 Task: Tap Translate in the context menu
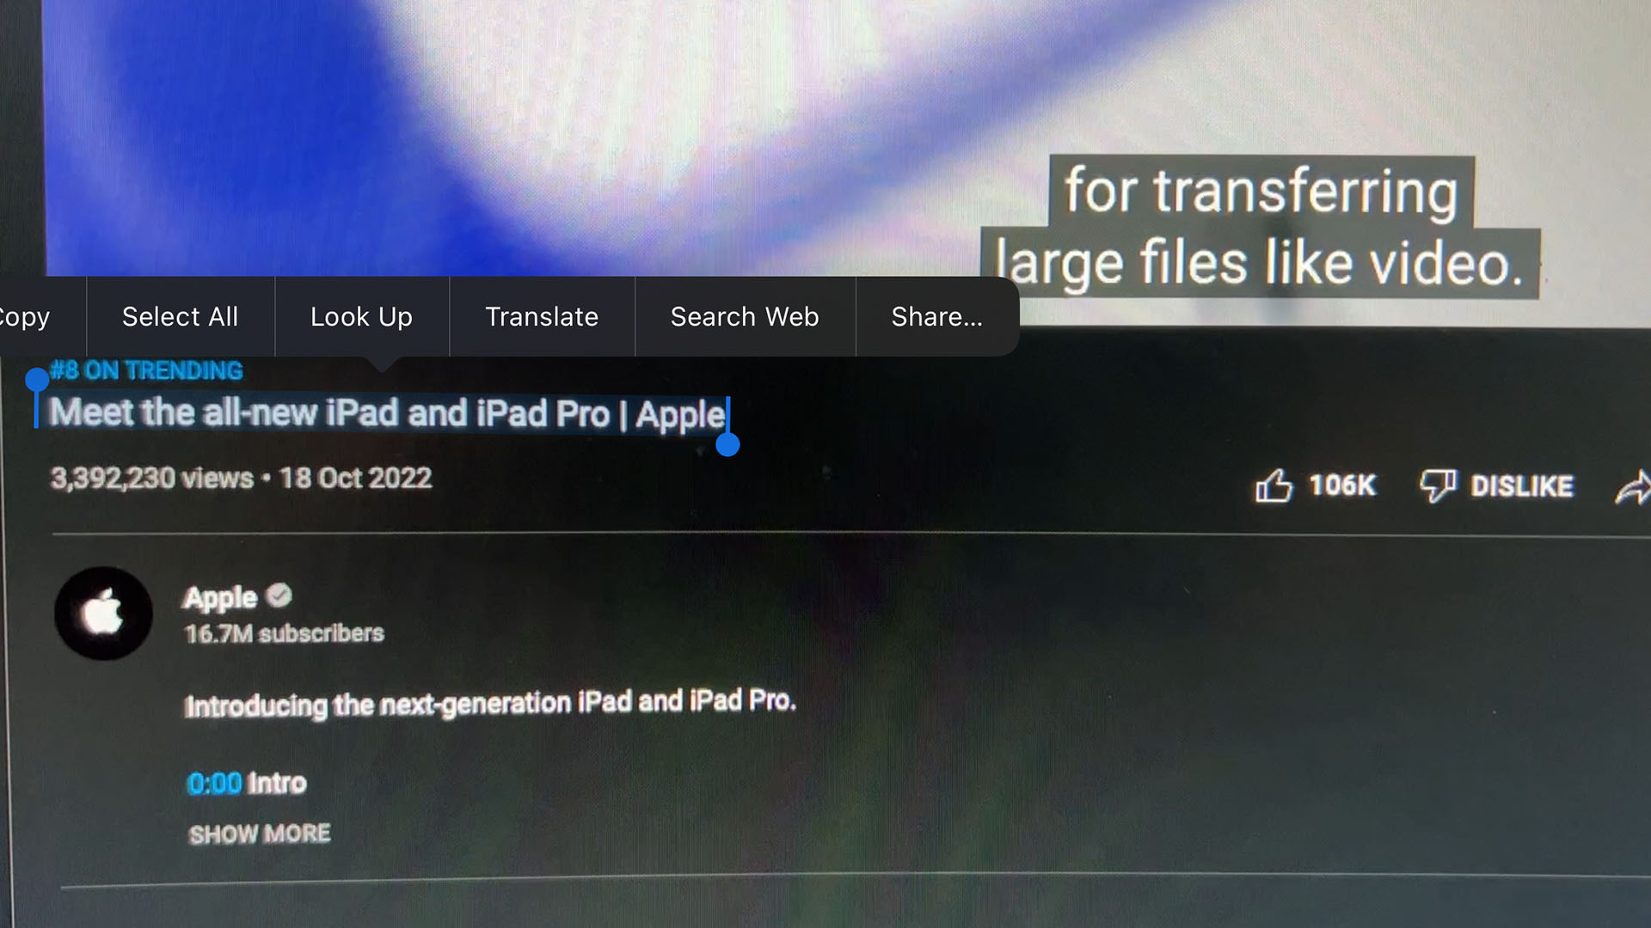(541, 316)
